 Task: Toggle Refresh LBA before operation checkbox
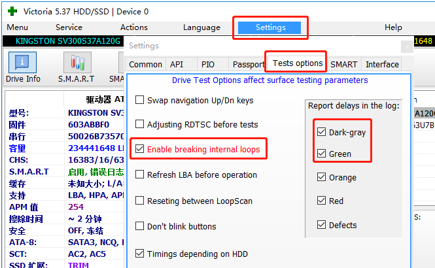139,175
